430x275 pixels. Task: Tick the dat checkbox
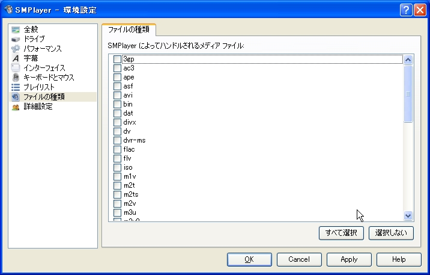[117, 113]
